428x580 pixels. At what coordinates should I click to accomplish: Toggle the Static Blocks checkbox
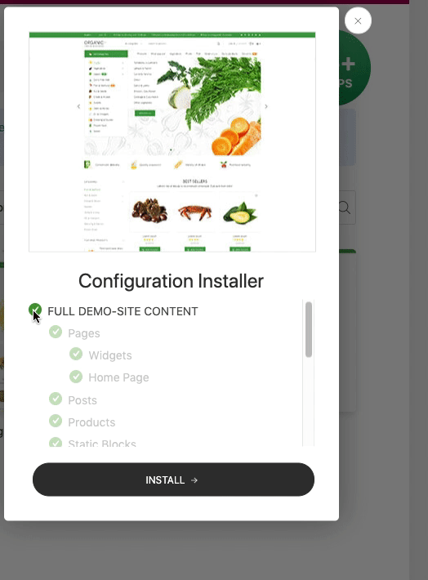pyautogui.click(x=56, y=442)
